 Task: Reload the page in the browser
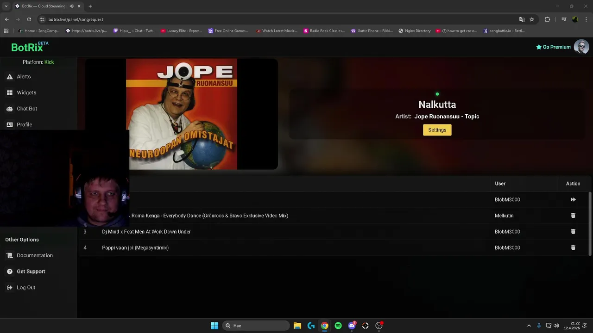pyautogui.click(x=29, y=19)
